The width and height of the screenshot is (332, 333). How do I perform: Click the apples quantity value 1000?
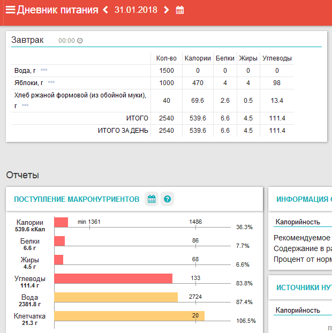point(167,83)
